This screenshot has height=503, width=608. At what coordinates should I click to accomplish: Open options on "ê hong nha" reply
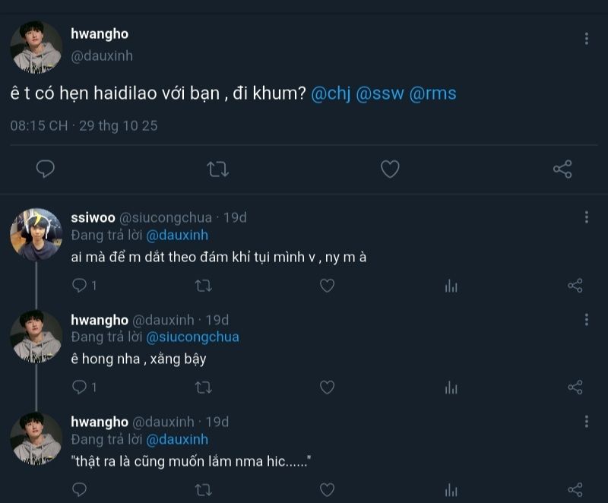click(x=586, y=319)
